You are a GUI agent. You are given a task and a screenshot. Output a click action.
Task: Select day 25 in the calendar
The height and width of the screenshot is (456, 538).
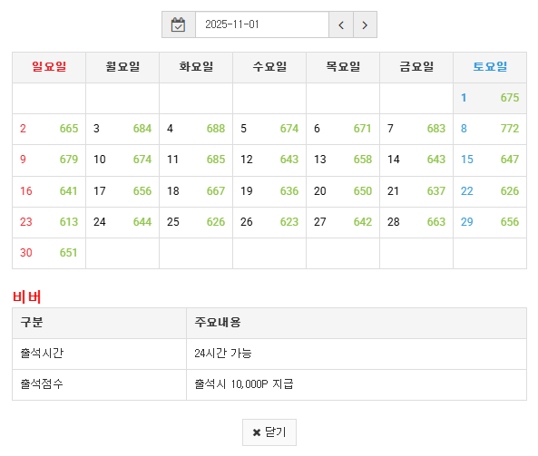[196, 222]
